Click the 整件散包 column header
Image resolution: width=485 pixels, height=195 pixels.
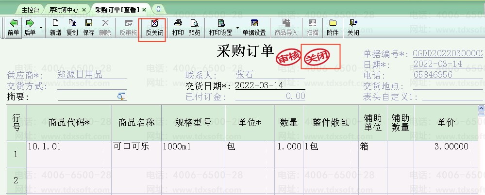coord(331,123)
